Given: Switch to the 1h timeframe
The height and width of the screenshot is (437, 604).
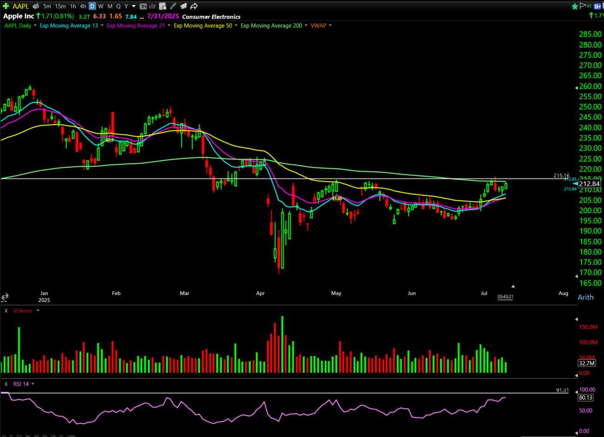Looking at the screenshot, I should coord(73,6).
